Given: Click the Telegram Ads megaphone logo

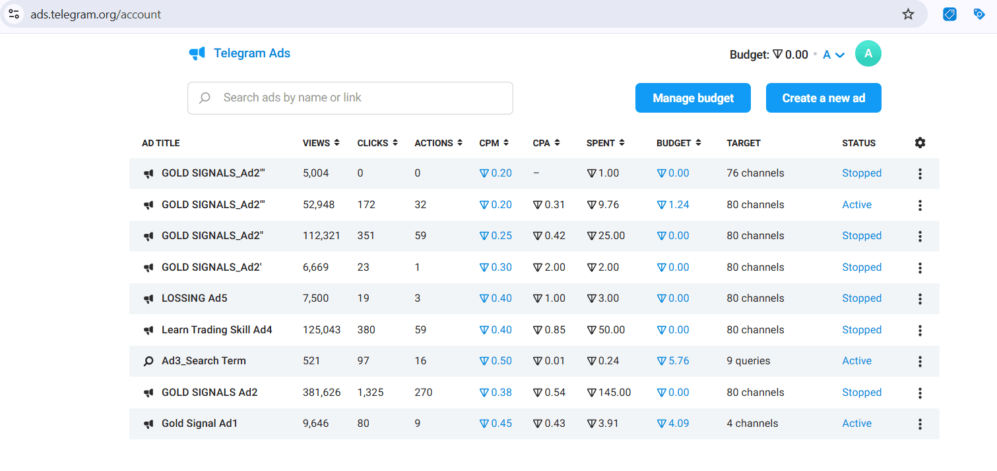Looking at the screenshot, I should (197, 53).
